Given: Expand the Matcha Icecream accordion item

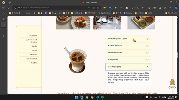Looking at the screenshot, I should point(128,46).
